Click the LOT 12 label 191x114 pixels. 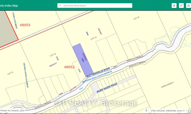[x=53, y=55]
